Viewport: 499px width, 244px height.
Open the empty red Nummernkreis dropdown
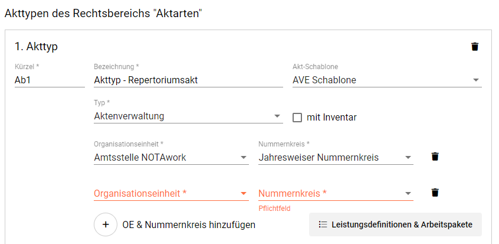coord(336,194)
